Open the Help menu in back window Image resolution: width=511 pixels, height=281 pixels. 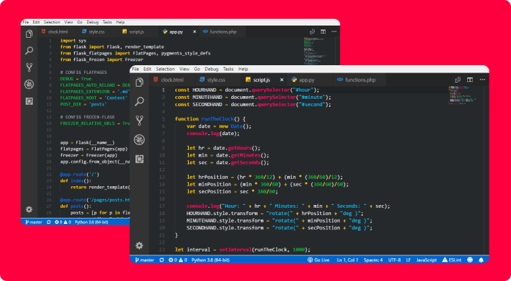[120, 22]
